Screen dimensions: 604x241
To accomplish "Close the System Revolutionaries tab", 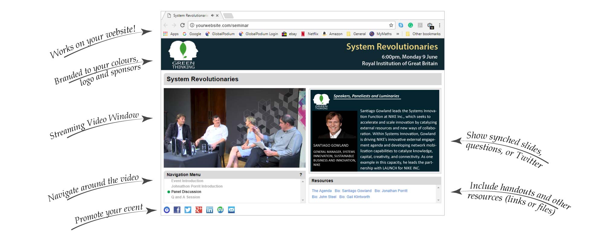I will click(217, 15).
